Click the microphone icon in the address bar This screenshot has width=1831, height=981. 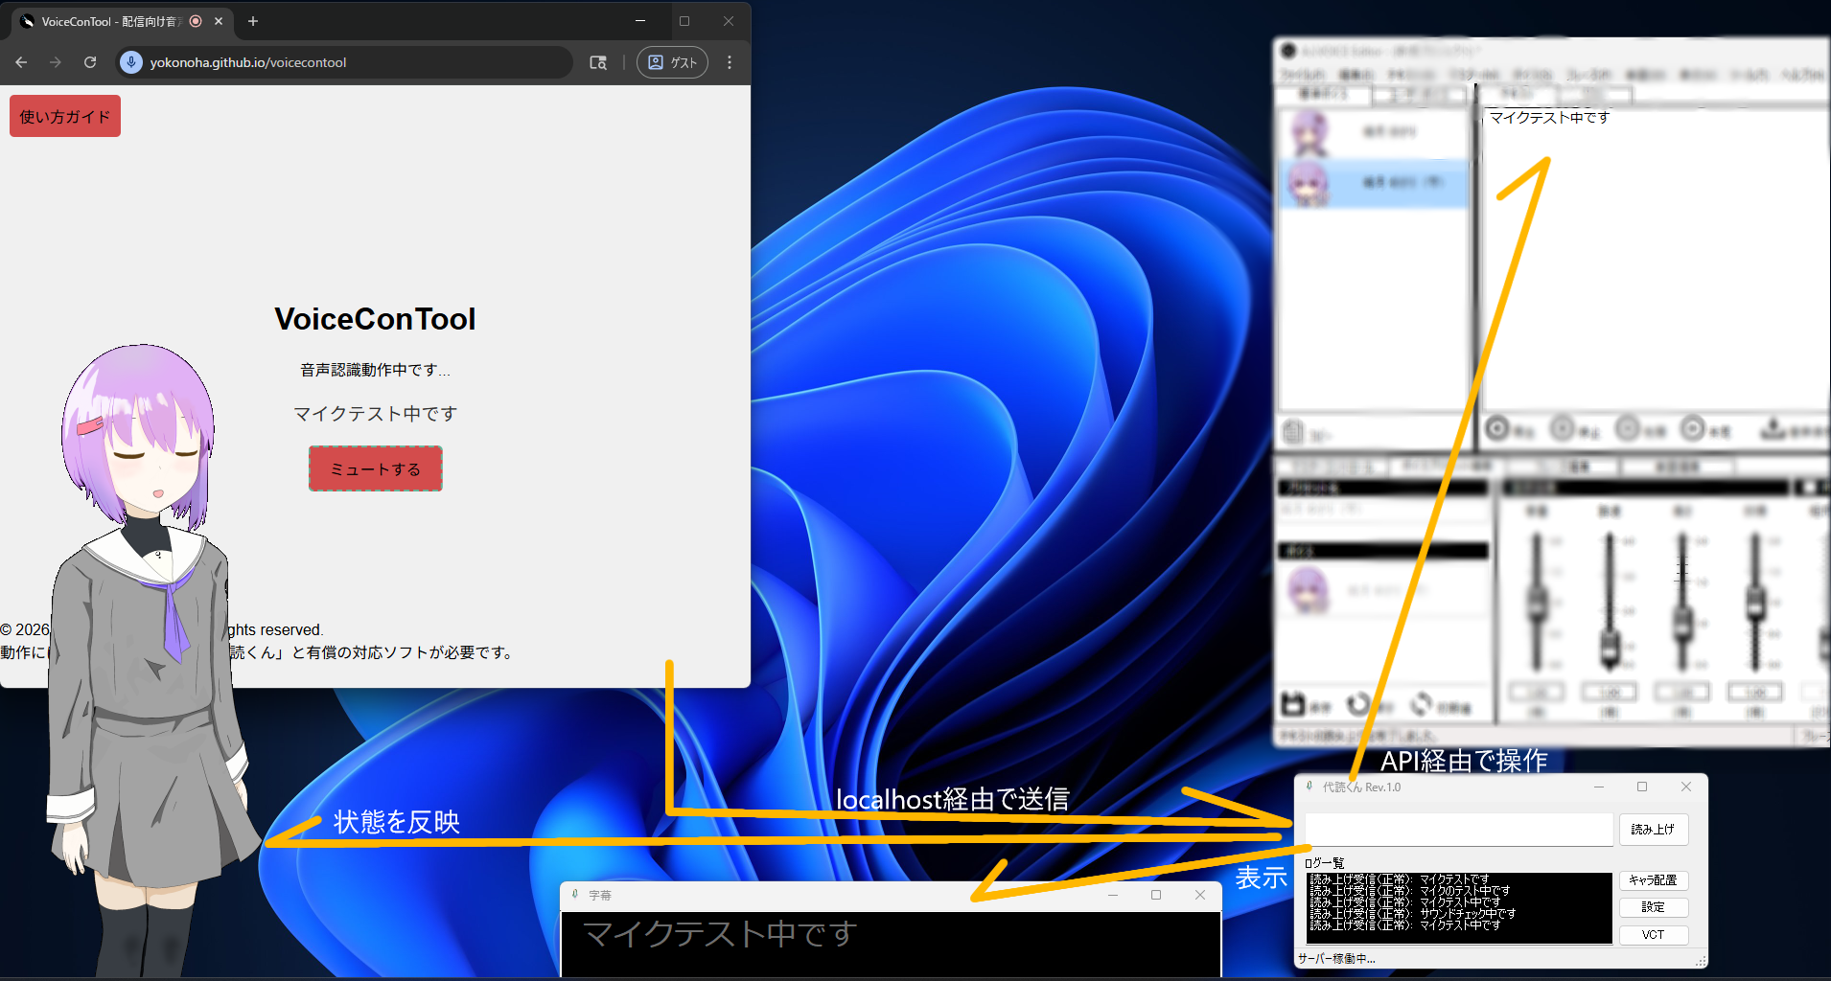click(131, 62)
